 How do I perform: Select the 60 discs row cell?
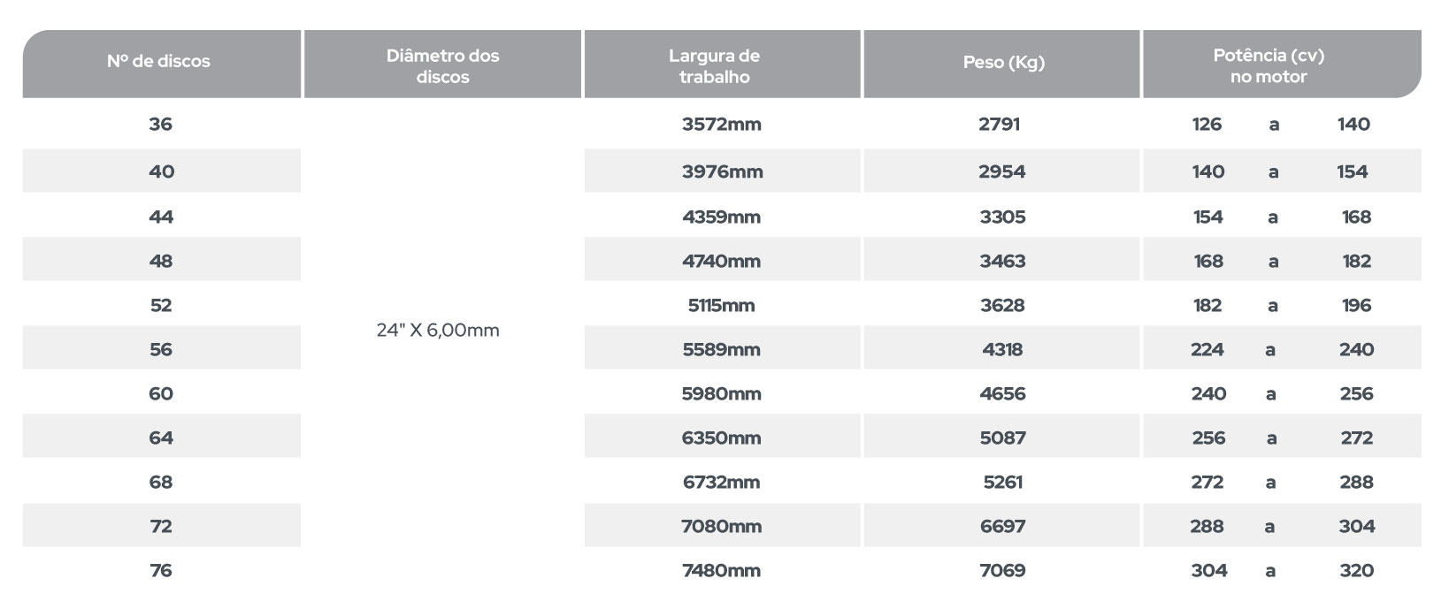(x=160, y=393)
